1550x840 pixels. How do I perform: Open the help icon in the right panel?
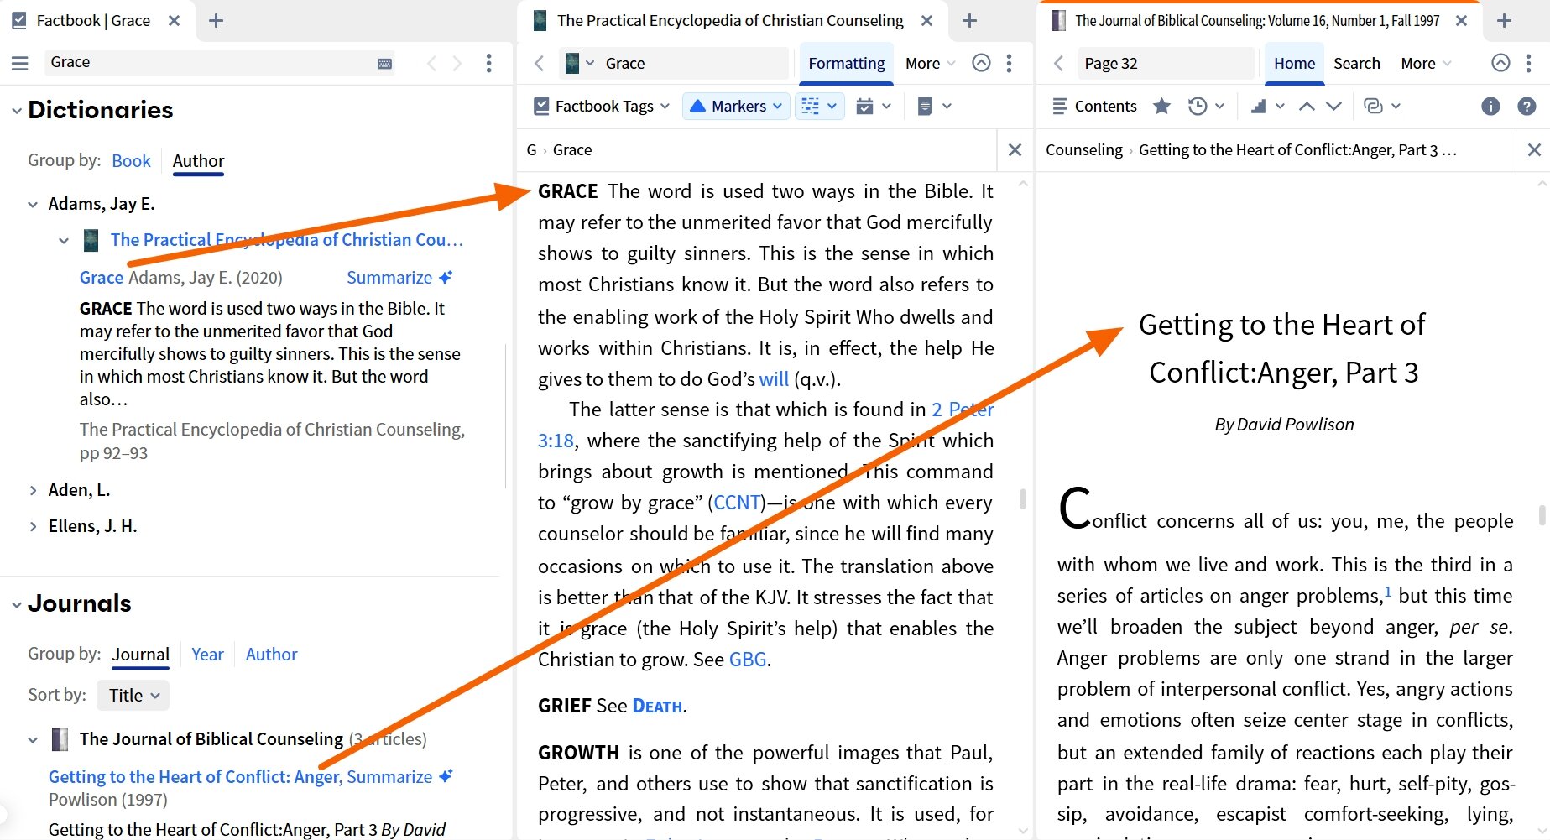(x=1528, y=106)
